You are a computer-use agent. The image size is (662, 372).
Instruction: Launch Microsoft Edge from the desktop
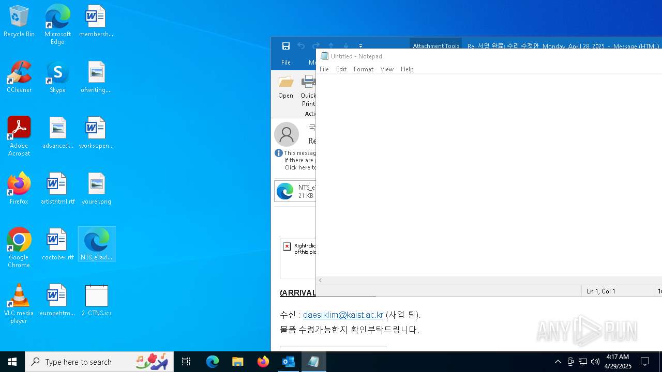(57, 24)
